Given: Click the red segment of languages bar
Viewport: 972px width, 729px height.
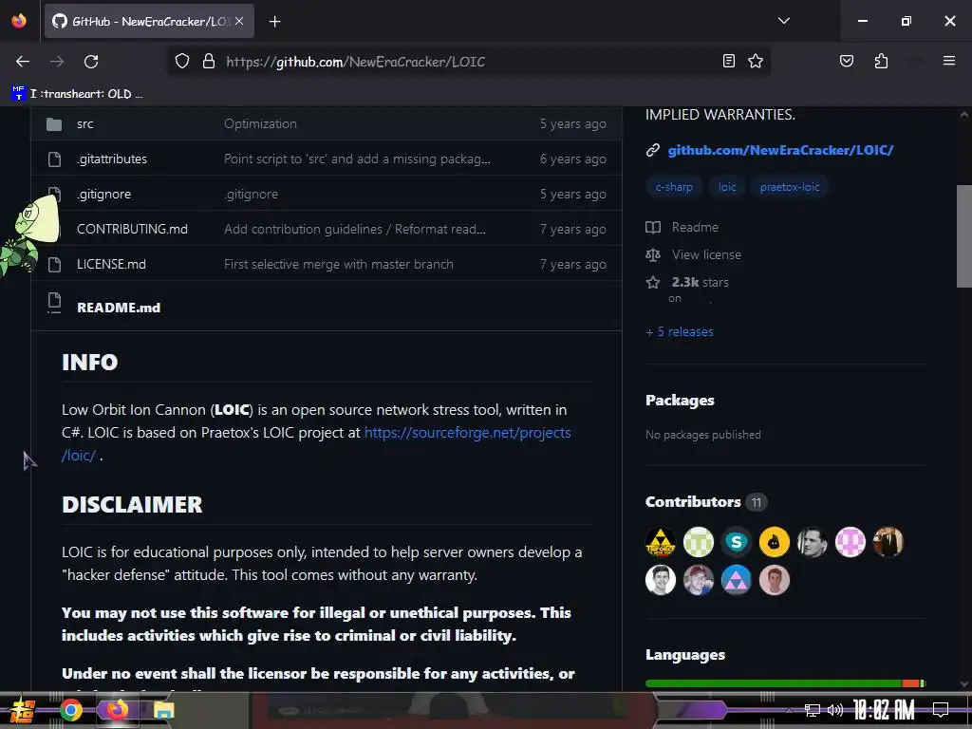Looking at the screenshot, I should (x=910, y=683).
